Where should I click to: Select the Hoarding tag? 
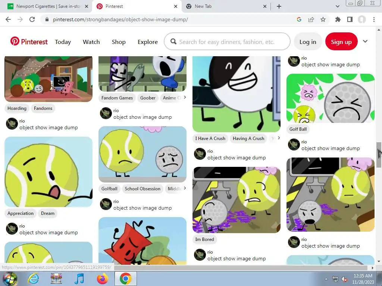tap(17, 108)
